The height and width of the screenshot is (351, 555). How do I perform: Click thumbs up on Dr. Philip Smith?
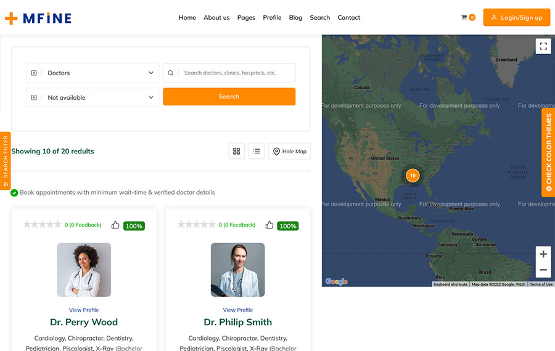(269, 225)
